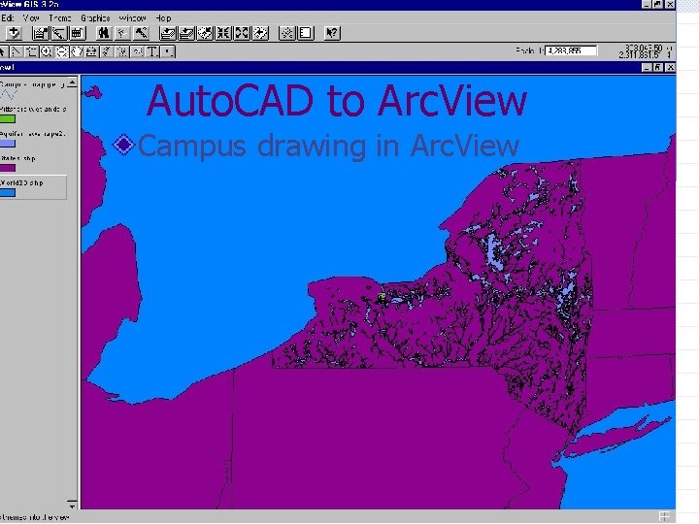This screenshot has height=524, width=699.
Task: Click the fixed Zoom In arrows button
Action: tap(223, 33)
